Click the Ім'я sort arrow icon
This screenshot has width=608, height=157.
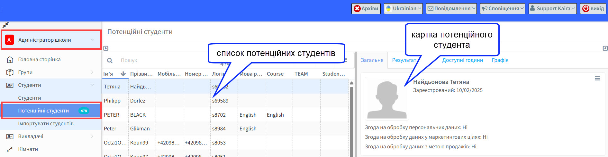coord(123,74)
